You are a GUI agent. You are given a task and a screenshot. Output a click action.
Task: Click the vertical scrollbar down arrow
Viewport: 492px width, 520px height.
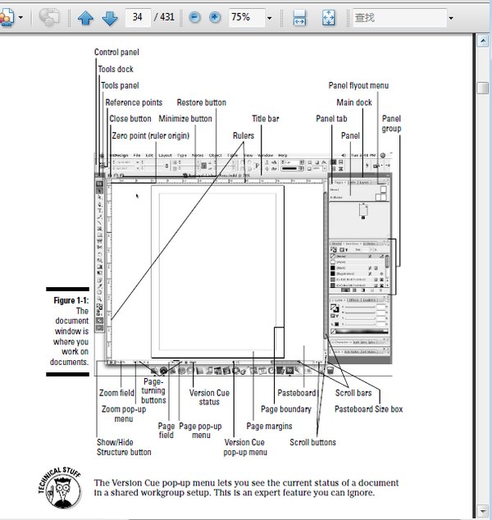coord(483,509)
